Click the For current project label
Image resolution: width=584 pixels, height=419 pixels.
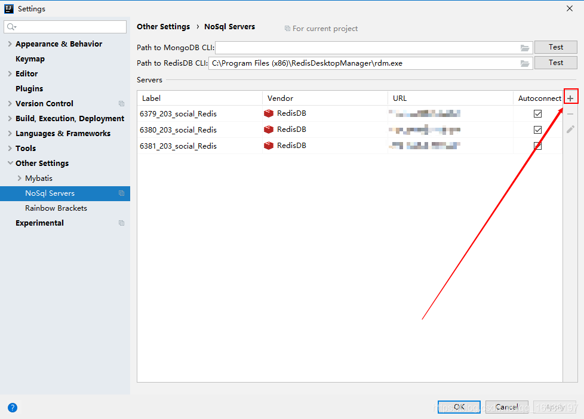click(325, 29)
